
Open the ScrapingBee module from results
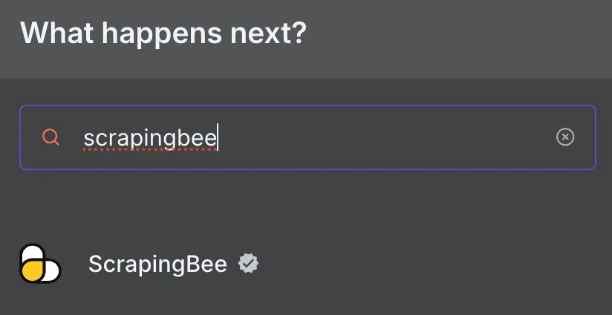(157, 264)
